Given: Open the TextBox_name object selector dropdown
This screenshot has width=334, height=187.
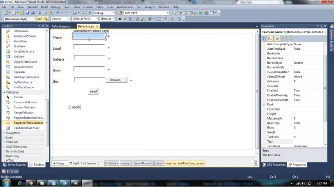Looking at the screenshot, I should pos(325,32).
